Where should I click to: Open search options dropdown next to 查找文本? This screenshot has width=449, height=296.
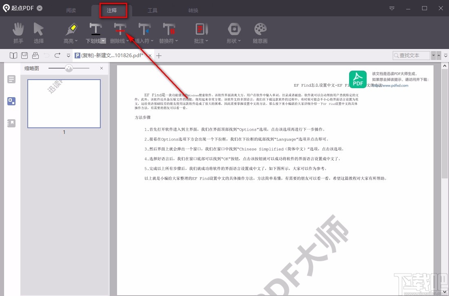[x=433, y=55]
